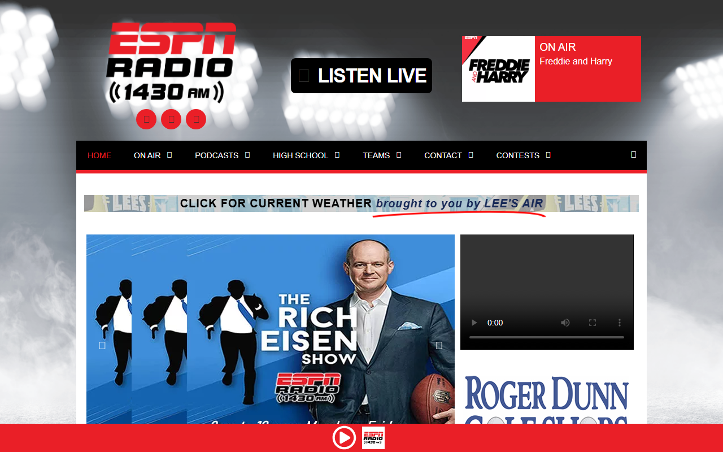Click the icon at the right end of the navigation bar
This screenshot has height=452, width=723.
click(633, 154)
